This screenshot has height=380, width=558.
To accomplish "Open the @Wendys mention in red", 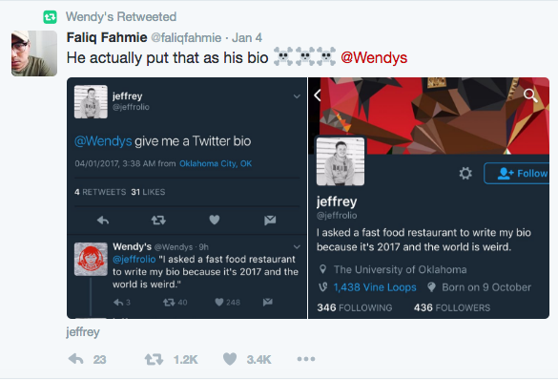I will [x=374, y=57].
